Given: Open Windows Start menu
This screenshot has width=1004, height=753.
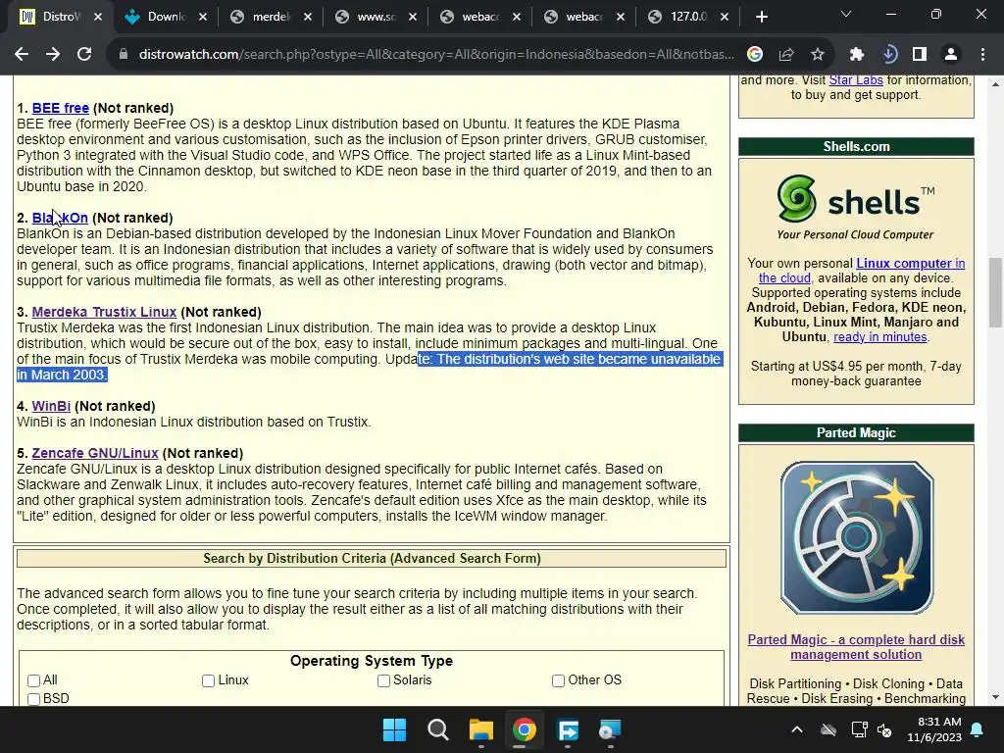Looking at the screenshot, I should pyautogui.click(x=394, y=729).
